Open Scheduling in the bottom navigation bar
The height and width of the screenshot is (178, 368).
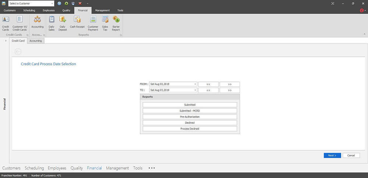pyautogui.click(x=34, y=168)
